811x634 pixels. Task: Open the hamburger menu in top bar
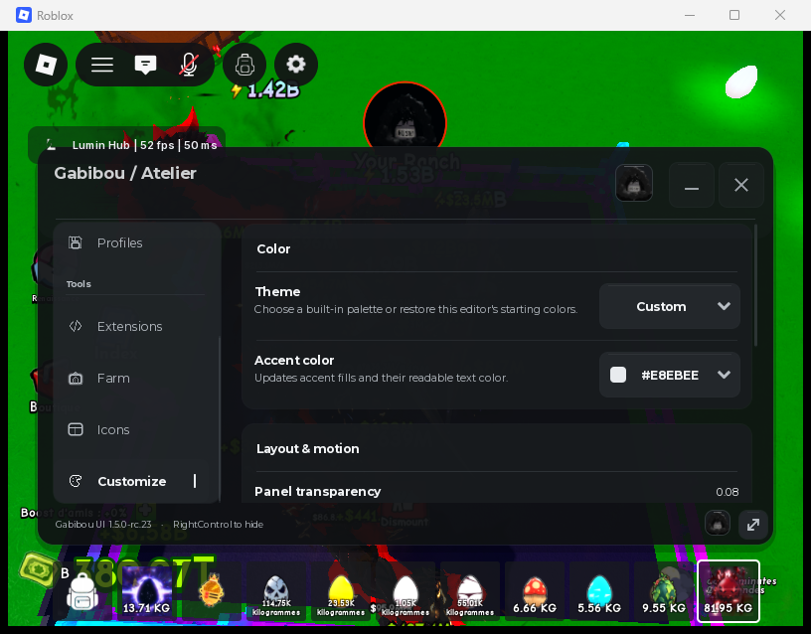coord(102,65)
